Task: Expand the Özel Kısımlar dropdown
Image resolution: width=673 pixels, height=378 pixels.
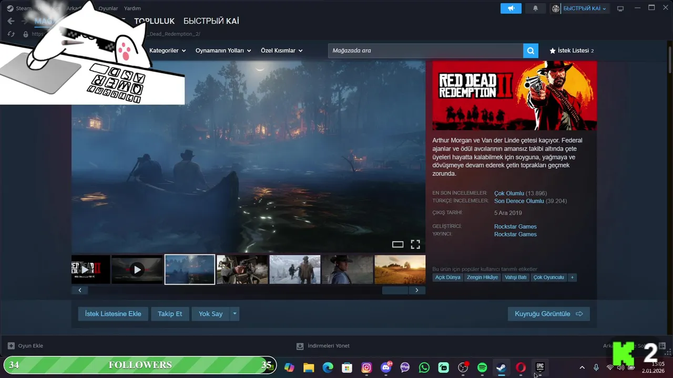Action: (282, 51)
